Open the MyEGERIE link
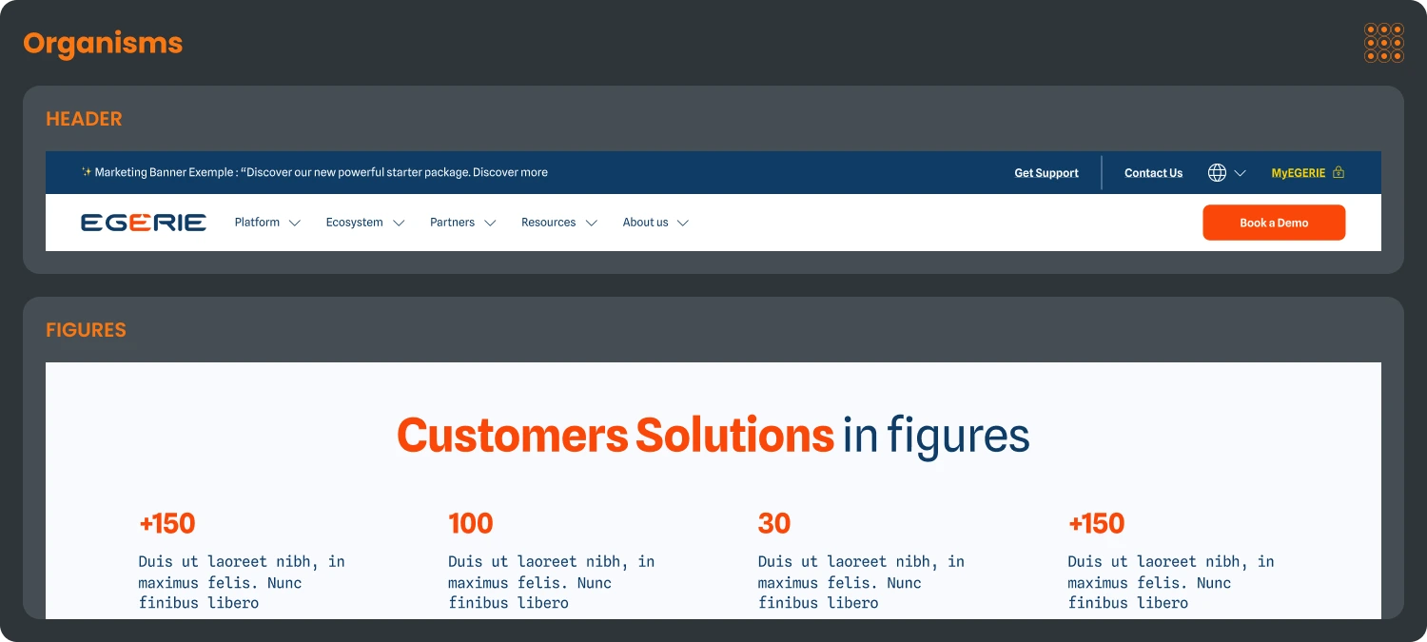1427x642 pixels. pyautogui.click(x=1299, y=172)
